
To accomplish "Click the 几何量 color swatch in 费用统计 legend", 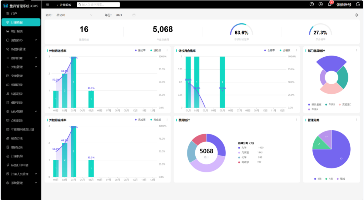I will (x=239, y=152).
